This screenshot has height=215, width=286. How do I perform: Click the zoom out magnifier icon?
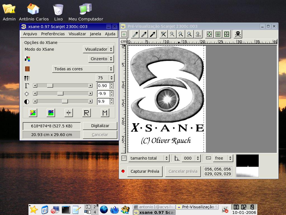tap(172, 34)
